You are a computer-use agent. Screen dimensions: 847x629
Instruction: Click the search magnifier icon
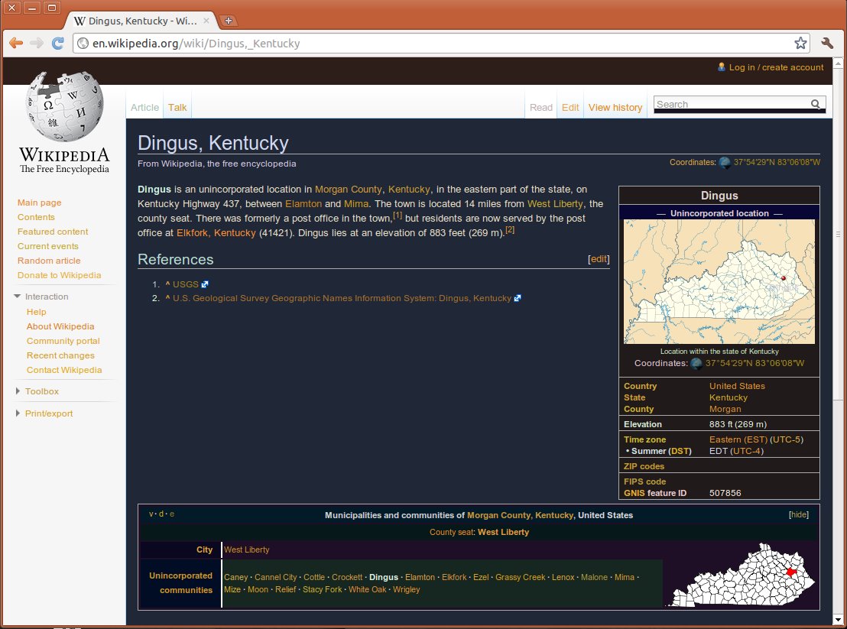[x=816, y=104]
